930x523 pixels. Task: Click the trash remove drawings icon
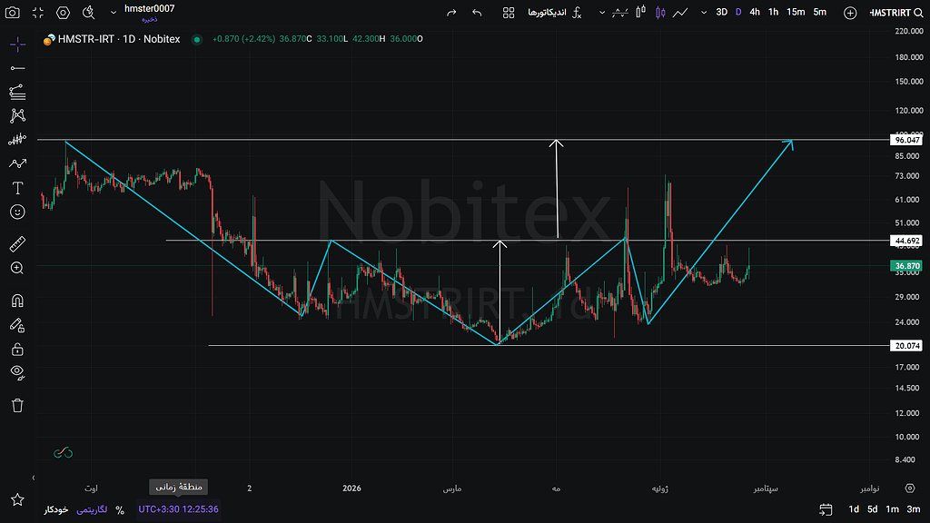[18, 406]
